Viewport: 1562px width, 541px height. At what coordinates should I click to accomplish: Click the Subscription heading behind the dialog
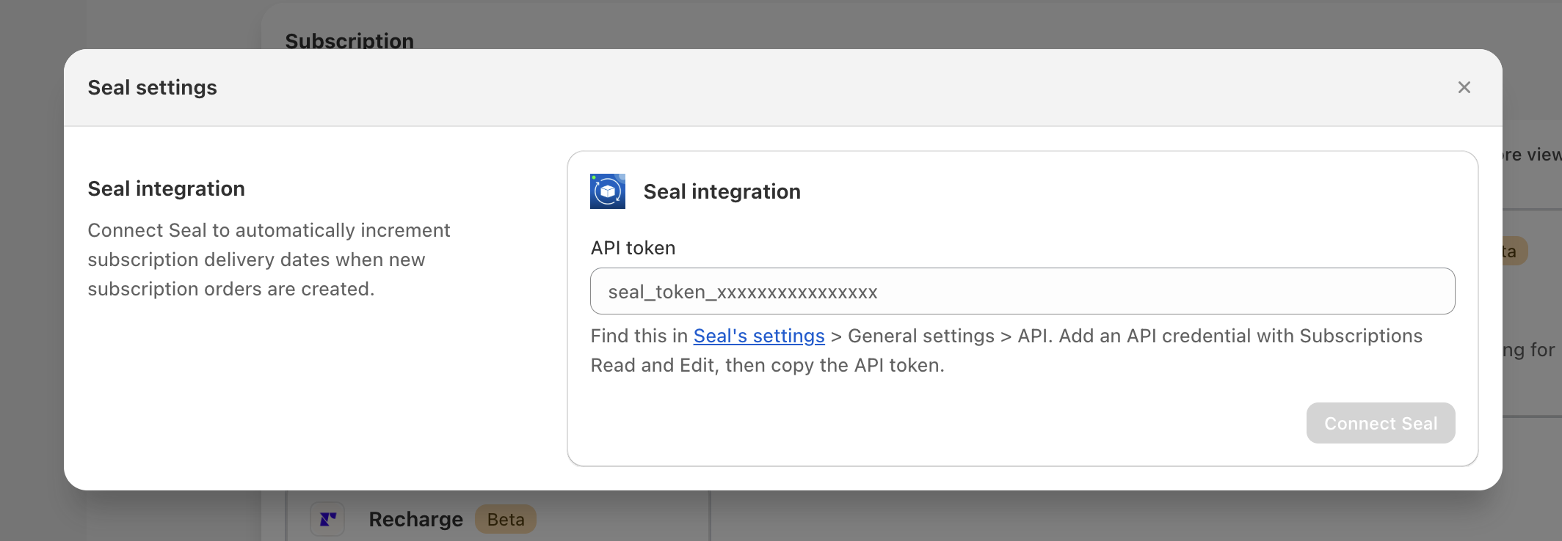(349, 40)
